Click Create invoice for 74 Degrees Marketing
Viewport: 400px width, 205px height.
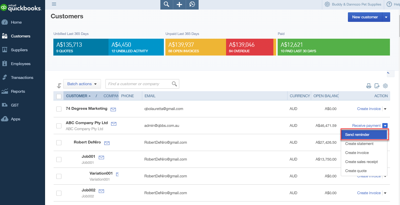pyautogui.click(x=369, y=109)
